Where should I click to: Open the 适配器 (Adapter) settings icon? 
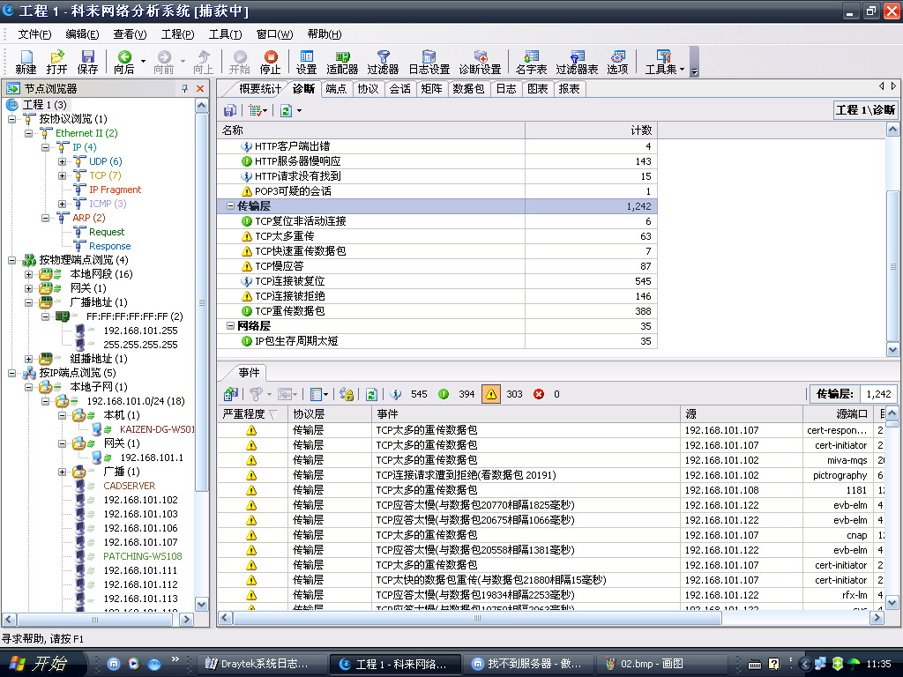(x=341, y=62)
